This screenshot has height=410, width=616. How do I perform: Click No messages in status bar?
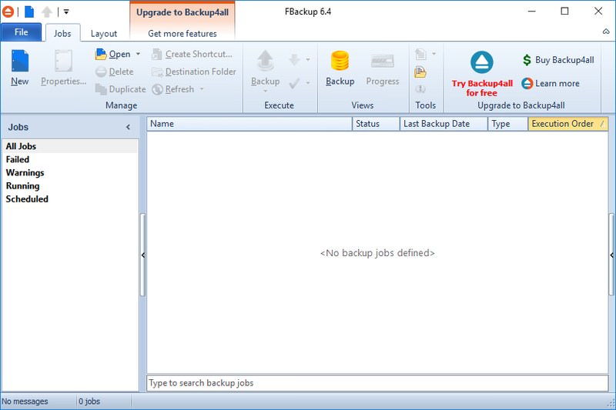[25, 402]
